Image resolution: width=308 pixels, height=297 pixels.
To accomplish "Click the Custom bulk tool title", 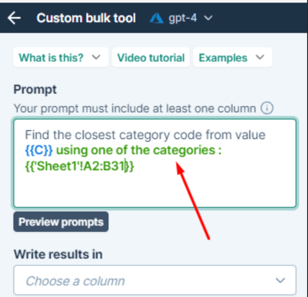I will pyautogui.click(x=86, y=18).
